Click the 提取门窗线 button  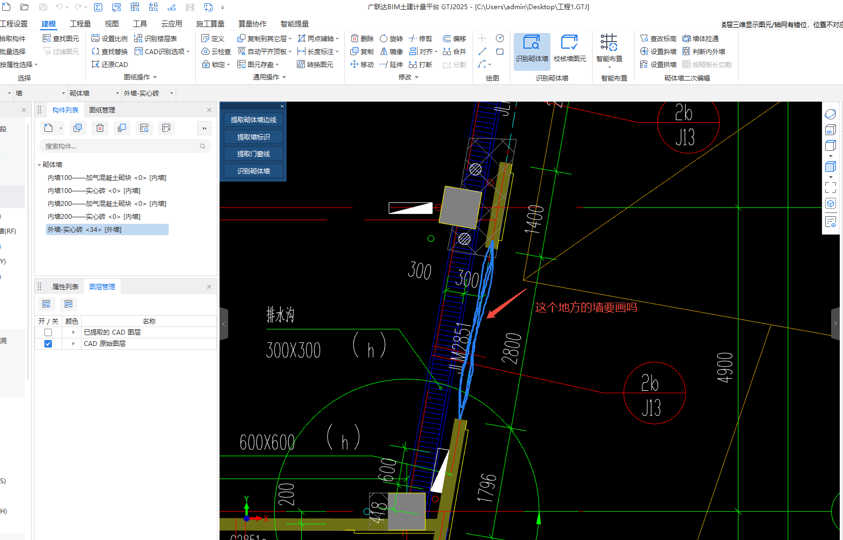pos(254,154)
